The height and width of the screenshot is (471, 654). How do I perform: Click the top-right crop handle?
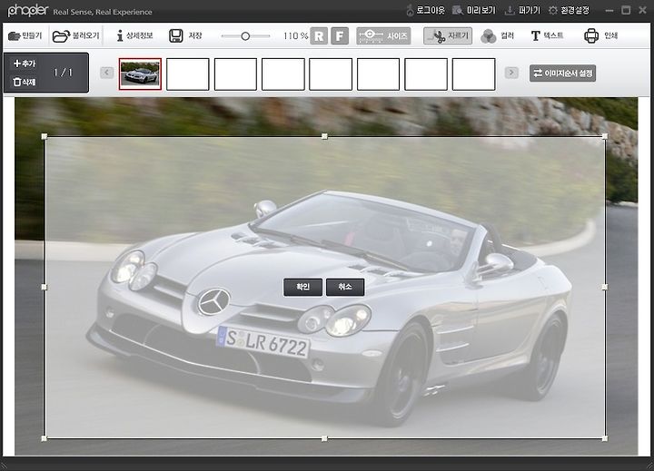(605, 136)
